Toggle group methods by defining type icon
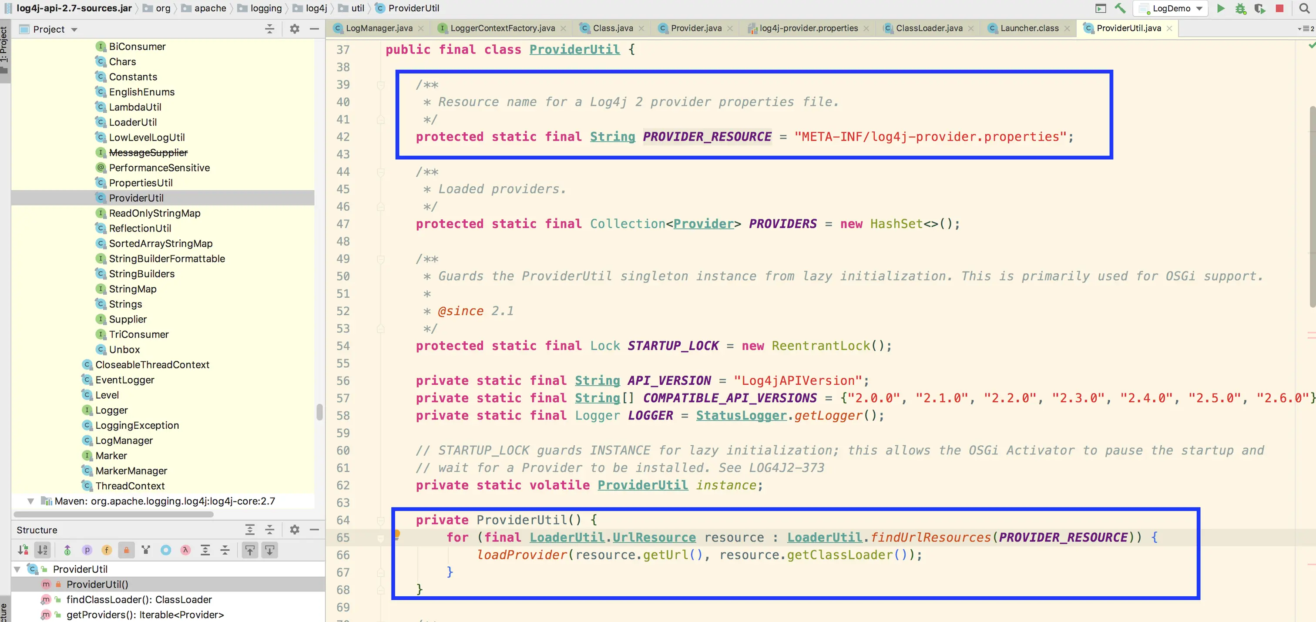Image resolution: width=1316 pixels, height=622 pixels. tap(146, 550)
